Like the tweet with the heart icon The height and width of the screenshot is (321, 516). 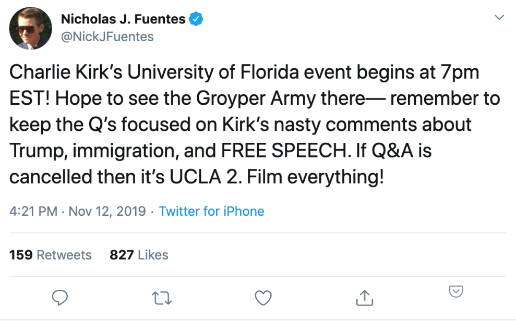[x=263, y=298]
